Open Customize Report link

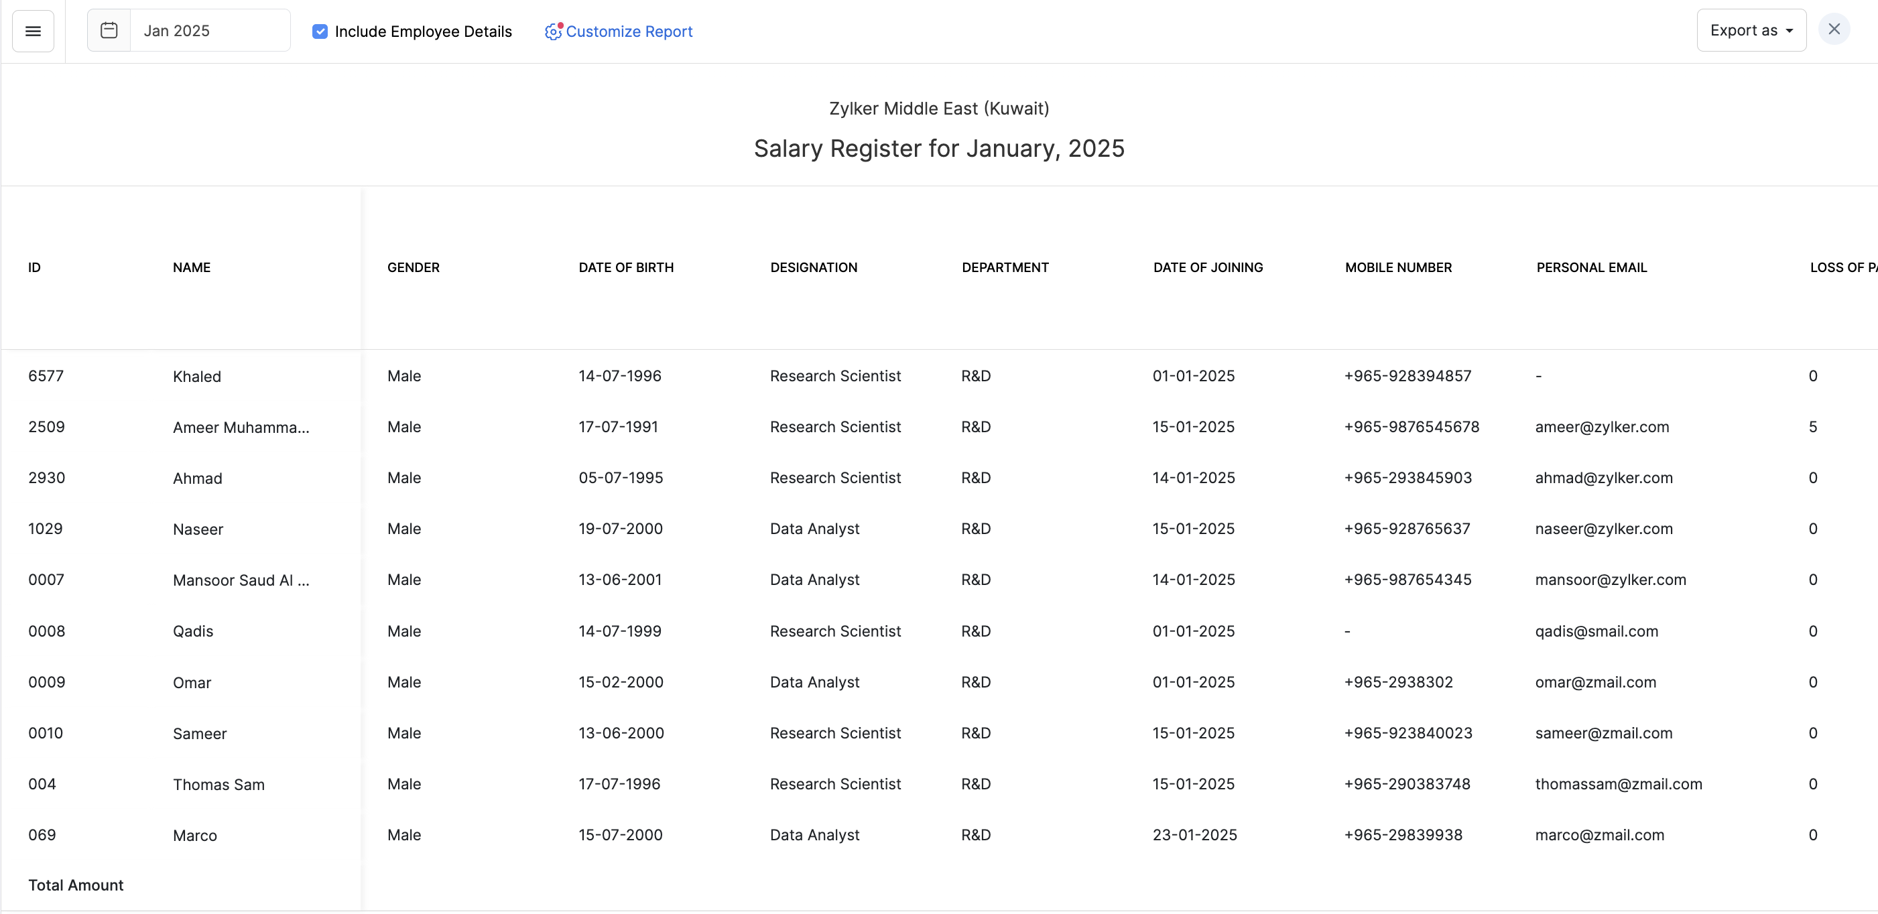tap(629, 31)
